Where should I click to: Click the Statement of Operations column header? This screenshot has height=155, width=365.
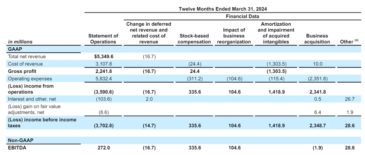click(103, 39)
